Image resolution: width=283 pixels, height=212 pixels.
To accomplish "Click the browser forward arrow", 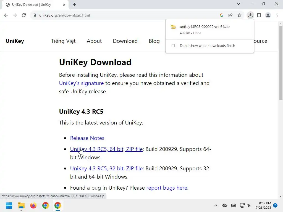I will 15,15.
